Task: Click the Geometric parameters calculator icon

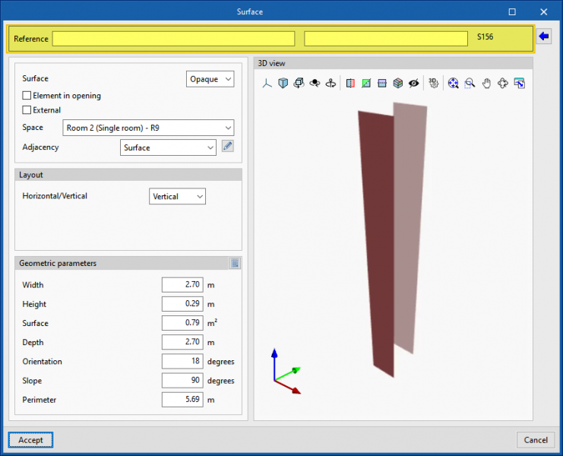Action: coord(236,264)
